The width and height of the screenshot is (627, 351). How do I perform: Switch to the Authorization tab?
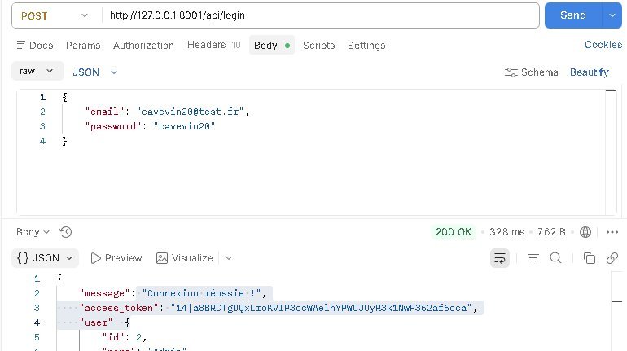[x=143, y=45]
